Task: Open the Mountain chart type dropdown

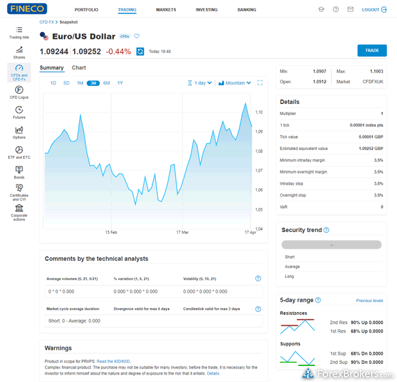Action: (x=234, y=83)
